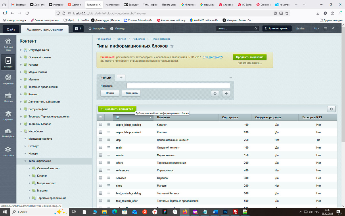Open filter settings gear button
The image size is (345, 216).
point(215,93)
